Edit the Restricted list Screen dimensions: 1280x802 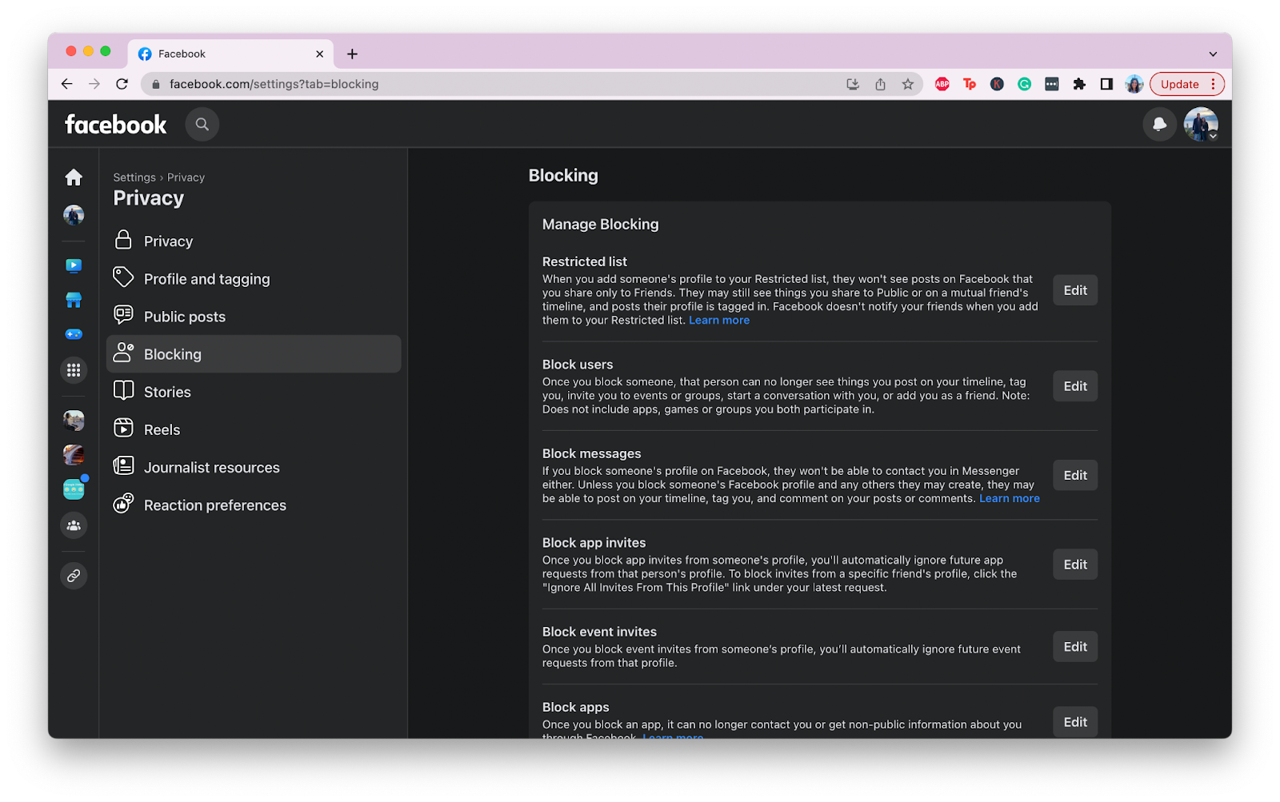1075,290
